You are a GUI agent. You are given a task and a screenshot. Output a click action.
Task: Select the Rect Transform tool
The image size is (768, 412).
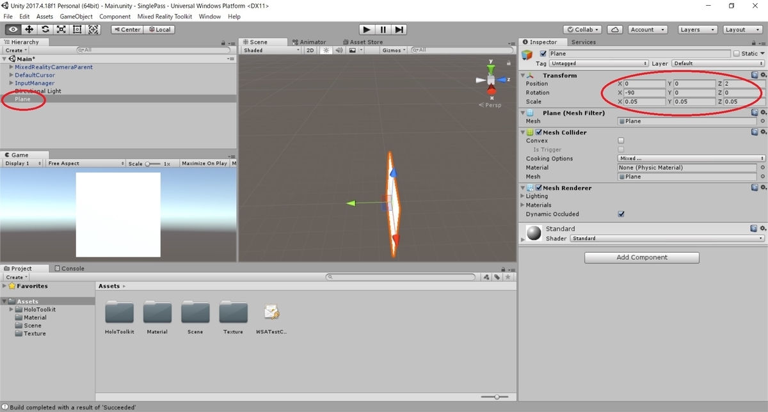tap(77, 29)
